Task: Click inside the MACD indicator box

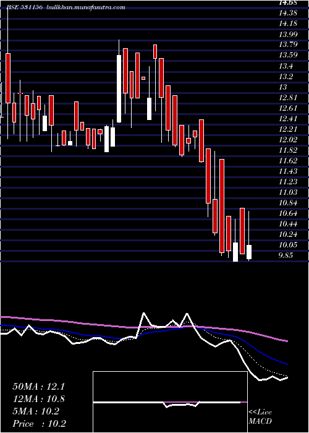Action: 170,402
